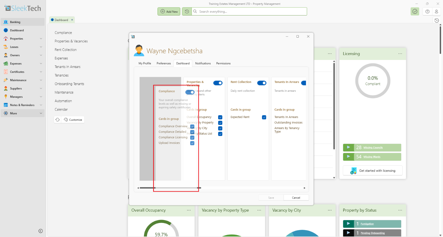Switch to the Preferences tab
443x237 pixels.
(x=164, y=63)
